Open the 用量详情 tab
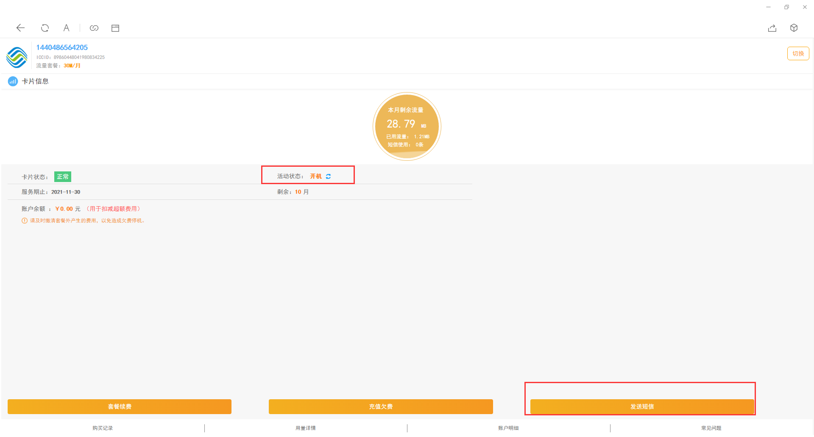This screenshot has height=437, width=814. [306, 428]
